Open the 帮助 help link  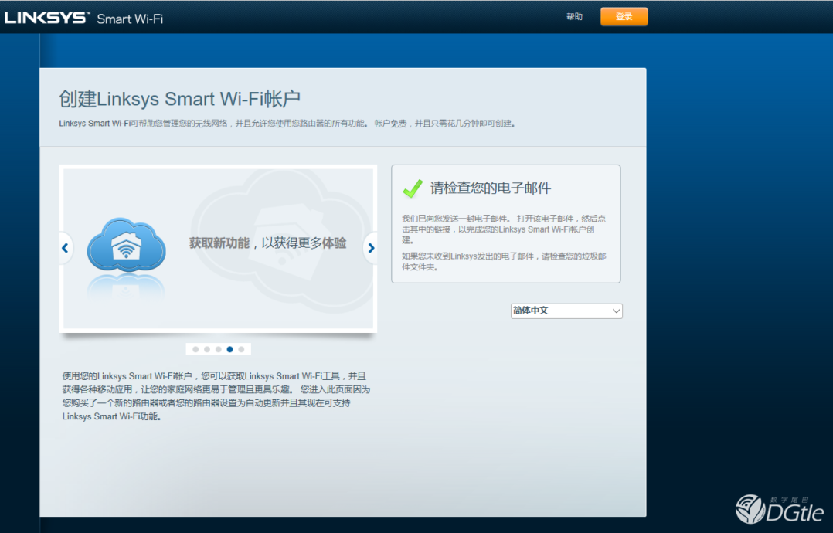tap(574, 16)
